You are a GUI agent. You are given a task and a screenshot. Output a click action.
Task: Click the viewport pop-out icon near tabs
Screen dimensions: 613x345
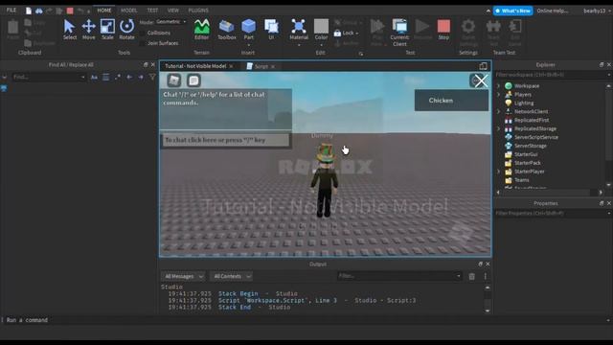pyautogui.click(x=483, y=66)
